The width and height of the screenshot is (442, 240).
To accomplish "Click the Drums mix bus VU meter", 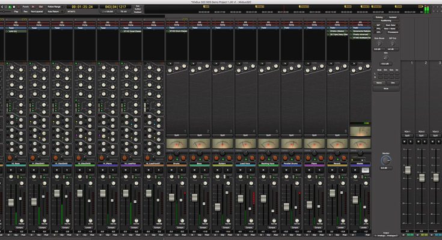I will click(176, 144).
